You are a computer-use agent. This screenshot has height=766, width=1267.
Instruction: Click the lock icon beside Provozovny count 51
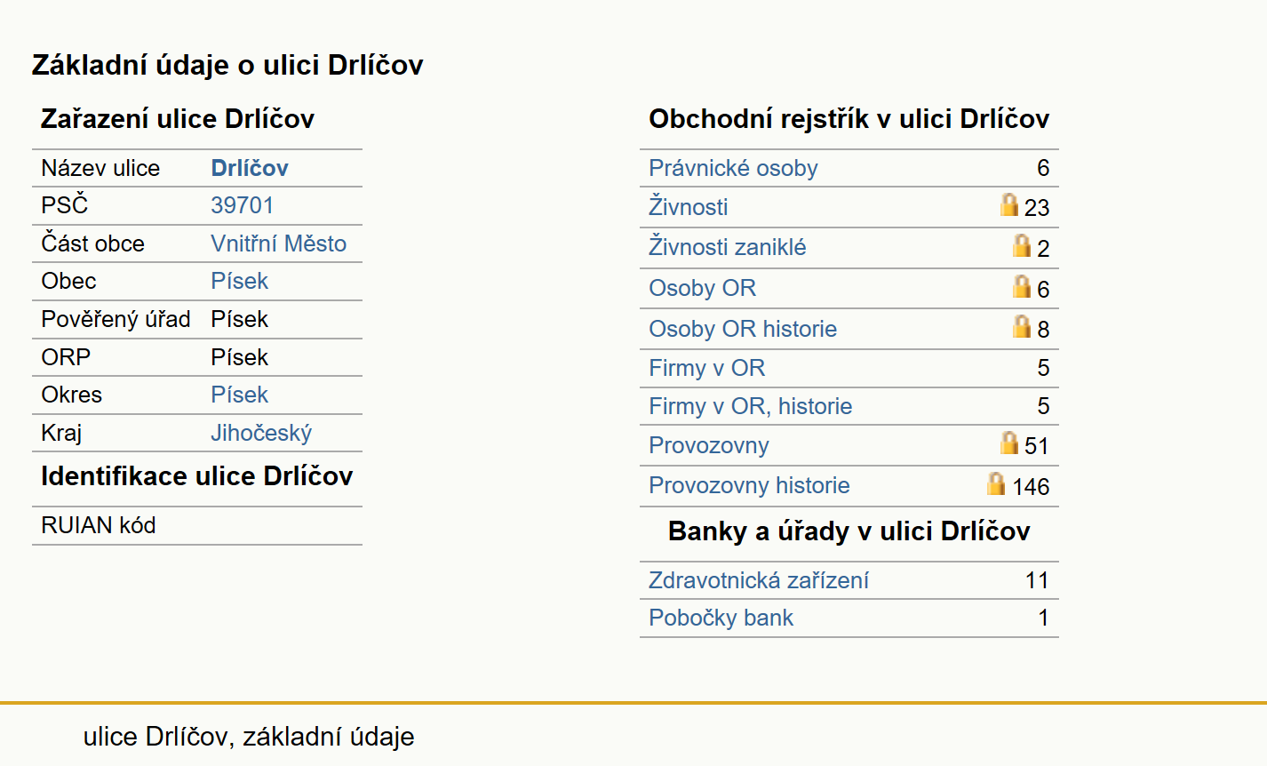[x=1008, y=443]
